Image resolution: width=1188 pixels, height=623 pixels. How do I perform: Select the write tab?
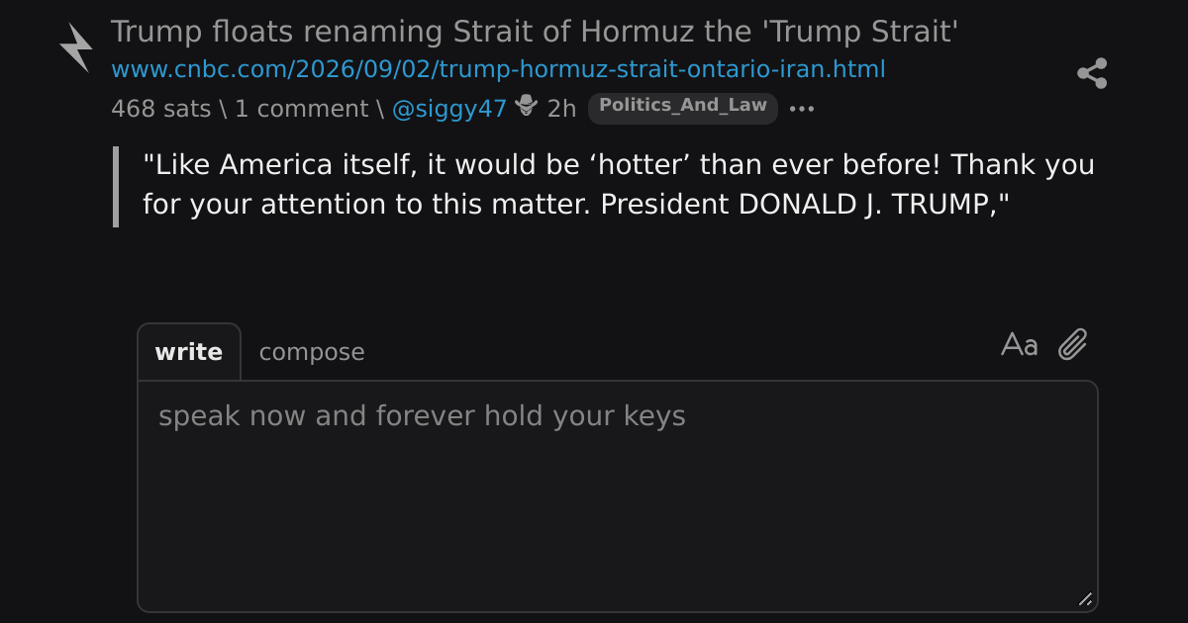click(x=189, y=352)
